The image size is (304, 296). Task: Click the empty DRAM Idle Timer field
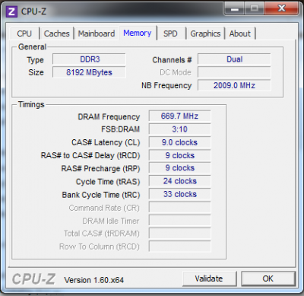pyautogui.click(x=180, y=221)
